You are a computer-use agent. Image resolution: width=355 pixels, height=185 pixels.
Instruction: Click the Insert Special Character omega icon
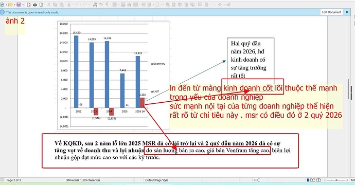click(157, 5)
